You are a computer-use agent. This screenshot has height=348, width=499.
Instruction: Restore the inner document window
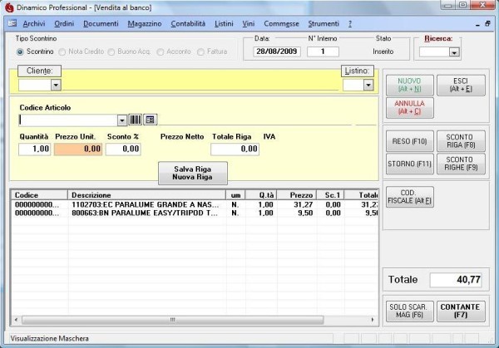[x=487, y=24]
